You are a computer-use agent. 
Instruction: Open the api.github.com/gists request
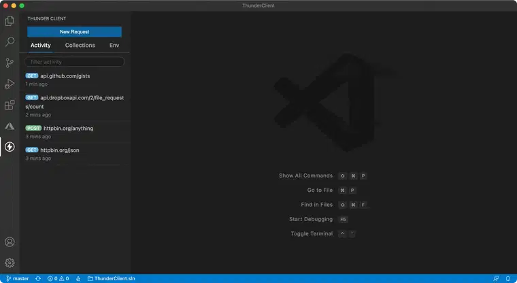point(75,80)
